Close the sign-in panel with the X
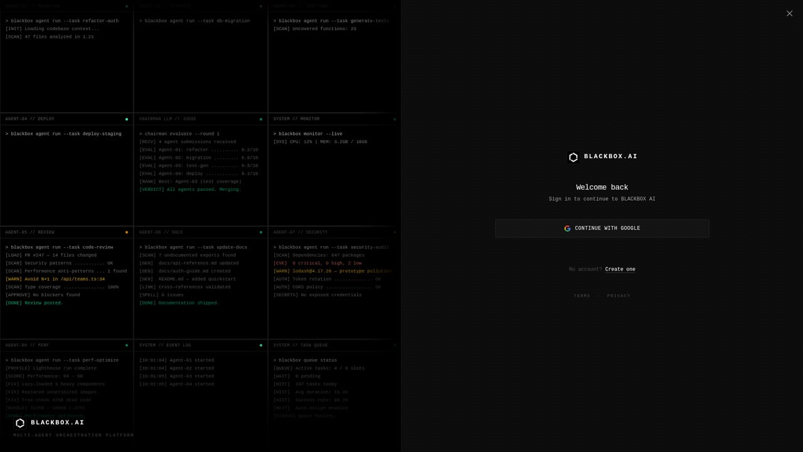Image resolution: width=803 pixels, height=452 pixels. 789,13
